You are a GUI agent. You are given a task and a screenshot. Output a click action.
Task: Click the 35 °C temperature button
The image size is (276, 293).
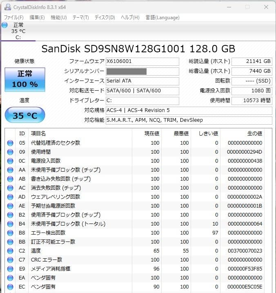[25, 115]
